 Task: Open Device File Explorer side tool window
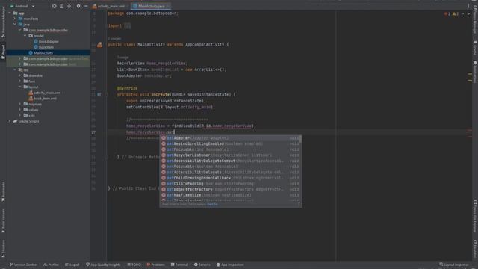475,217
